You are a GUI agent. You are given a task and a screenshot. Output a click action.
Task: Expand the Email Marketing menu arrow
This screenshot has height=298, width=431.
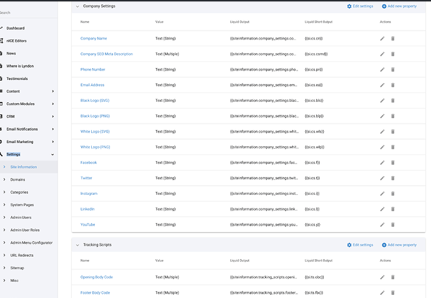[x=52, y=142]
